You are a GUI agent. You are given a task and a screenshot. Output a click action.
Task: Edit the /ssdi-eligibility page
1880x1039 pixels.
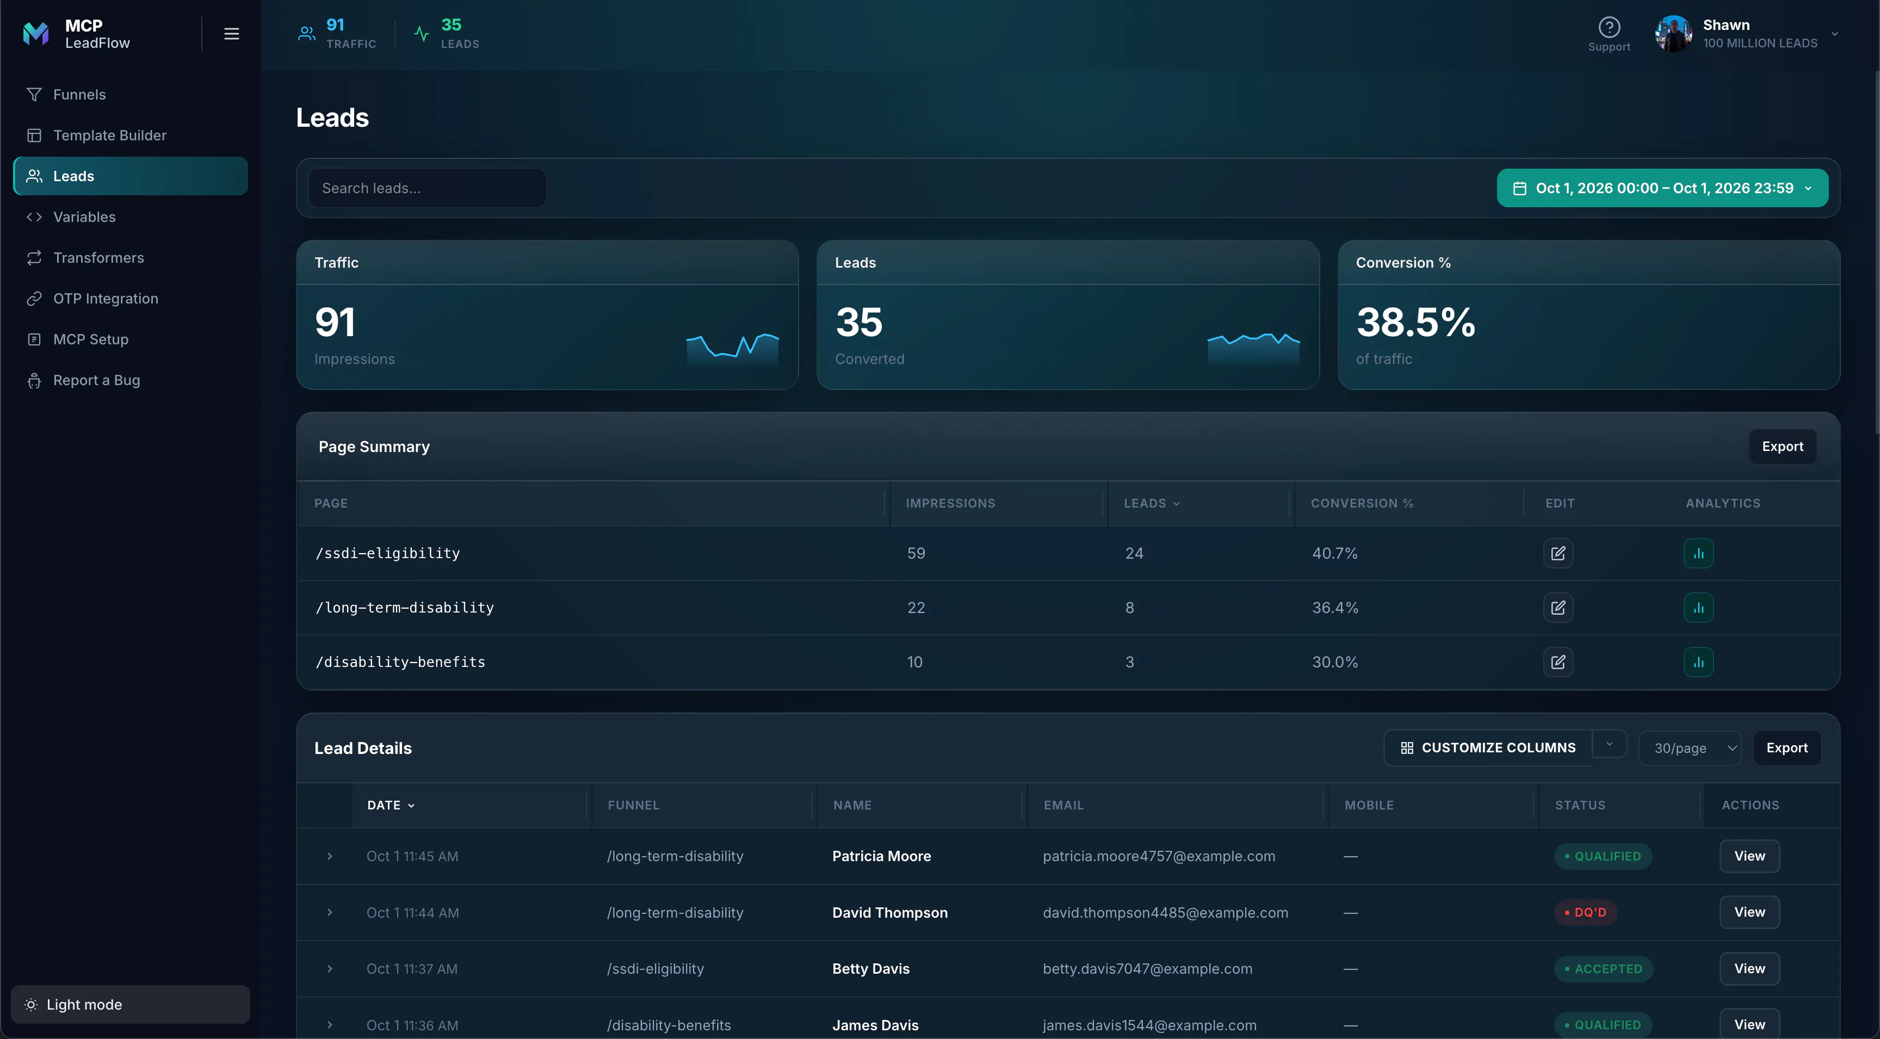[x=1558, y=553]
